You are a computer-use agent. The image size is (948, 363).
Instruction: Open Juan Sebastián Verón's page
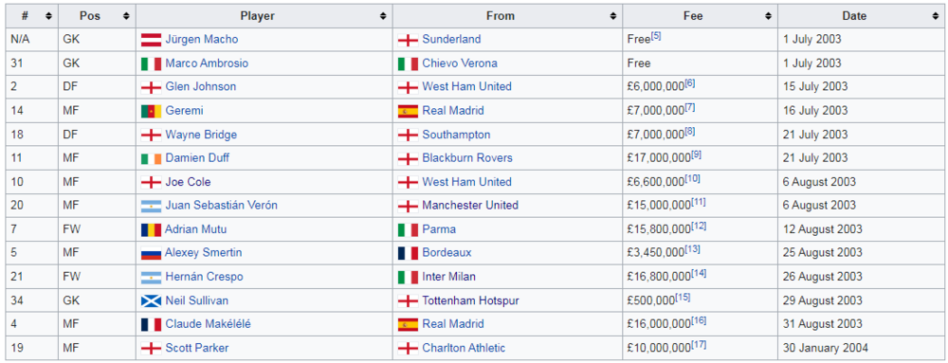pos(221,206)
